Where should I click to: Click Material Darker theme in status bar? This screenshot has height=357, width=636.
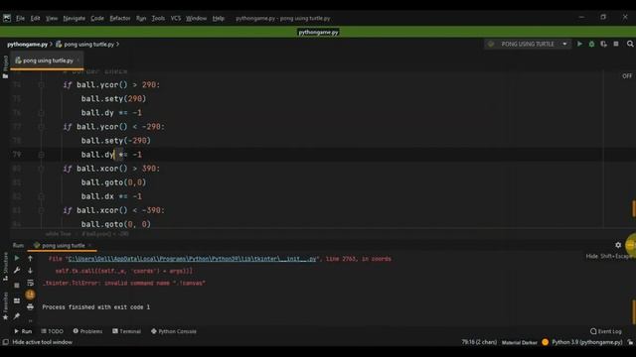click(x=519, y=342)
